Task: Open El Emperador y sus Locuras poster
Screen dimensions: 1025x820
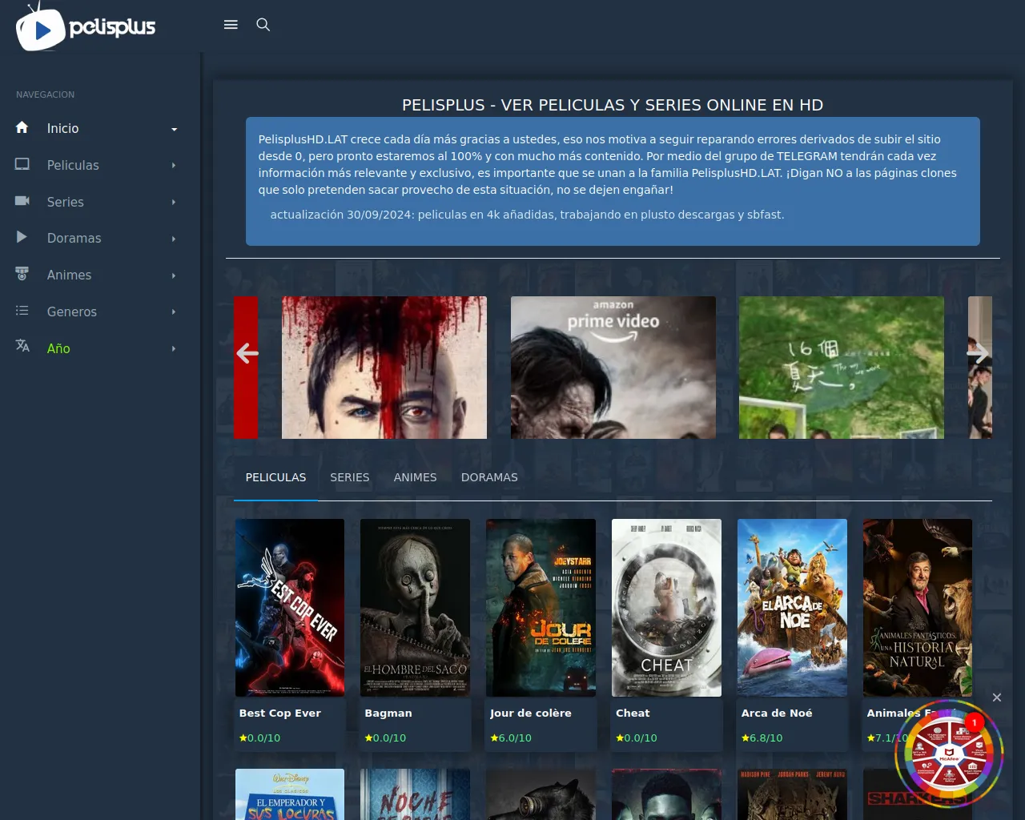Action: (x=290, y=794)
